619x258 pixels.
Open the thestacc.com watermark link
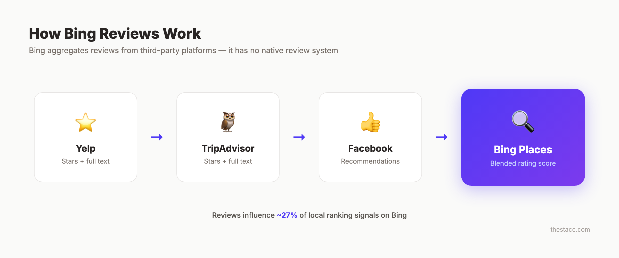570,230
